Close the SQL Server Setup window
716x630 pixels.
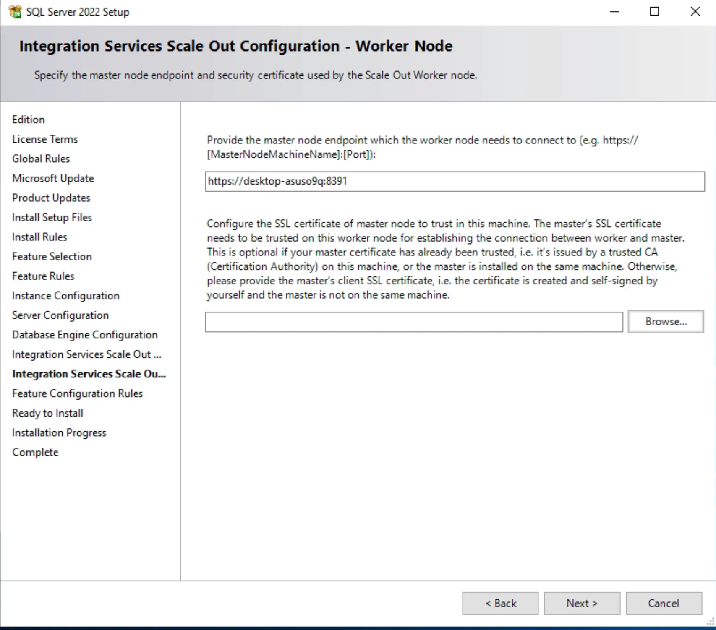(695, 12)
